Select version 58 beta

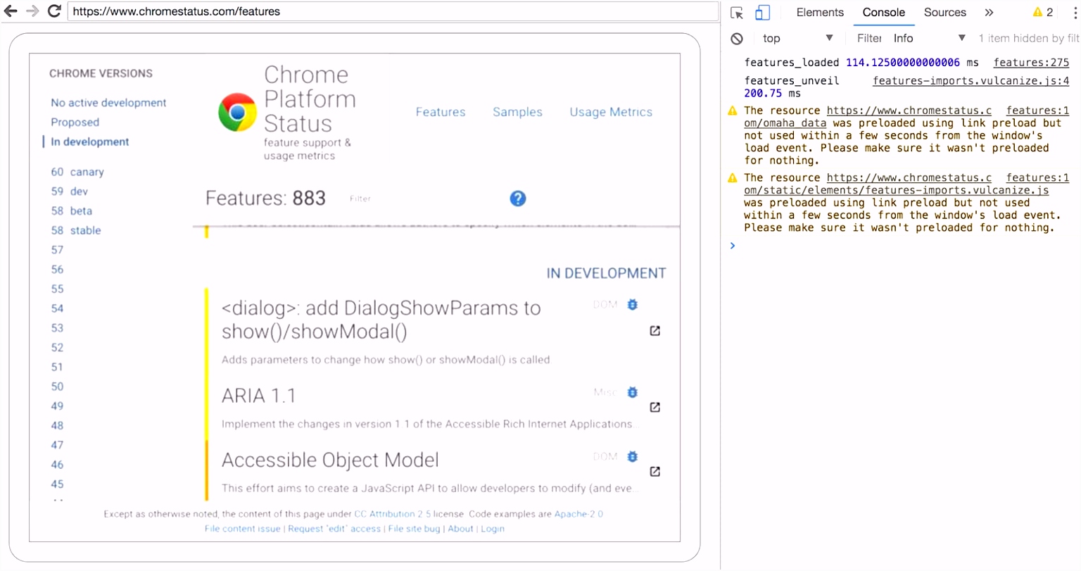[71, 211]
